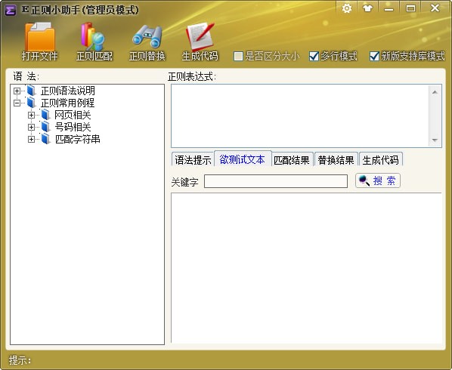Switch to 替换结果 tab
452x370 pixels.
coord(336,160)
